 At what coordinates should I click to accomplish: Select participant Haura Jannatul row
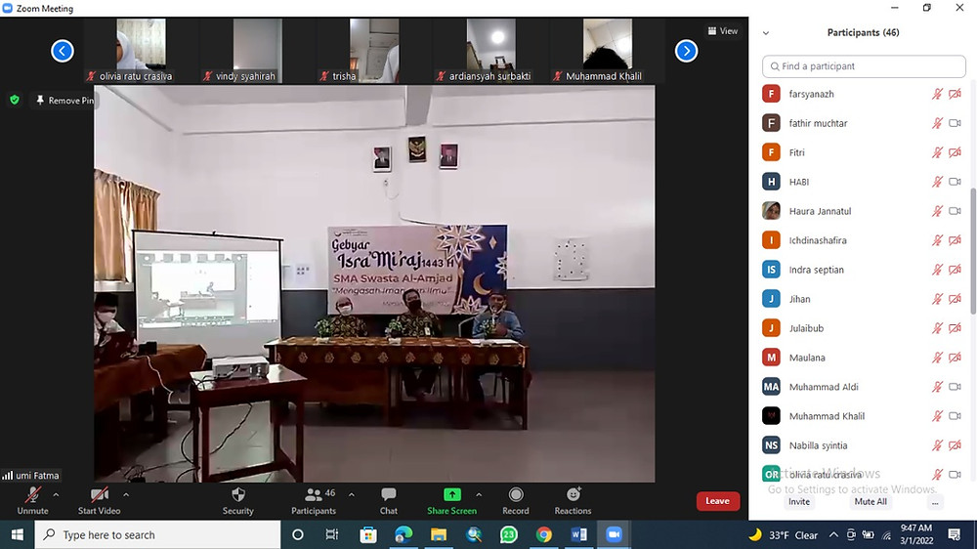point(863,211)
